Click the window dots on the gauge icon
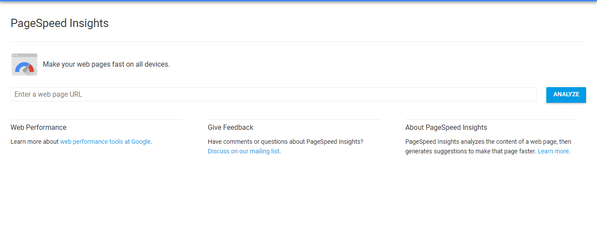The height and width of the screenshot is (237, 597). tap(15, 55)
